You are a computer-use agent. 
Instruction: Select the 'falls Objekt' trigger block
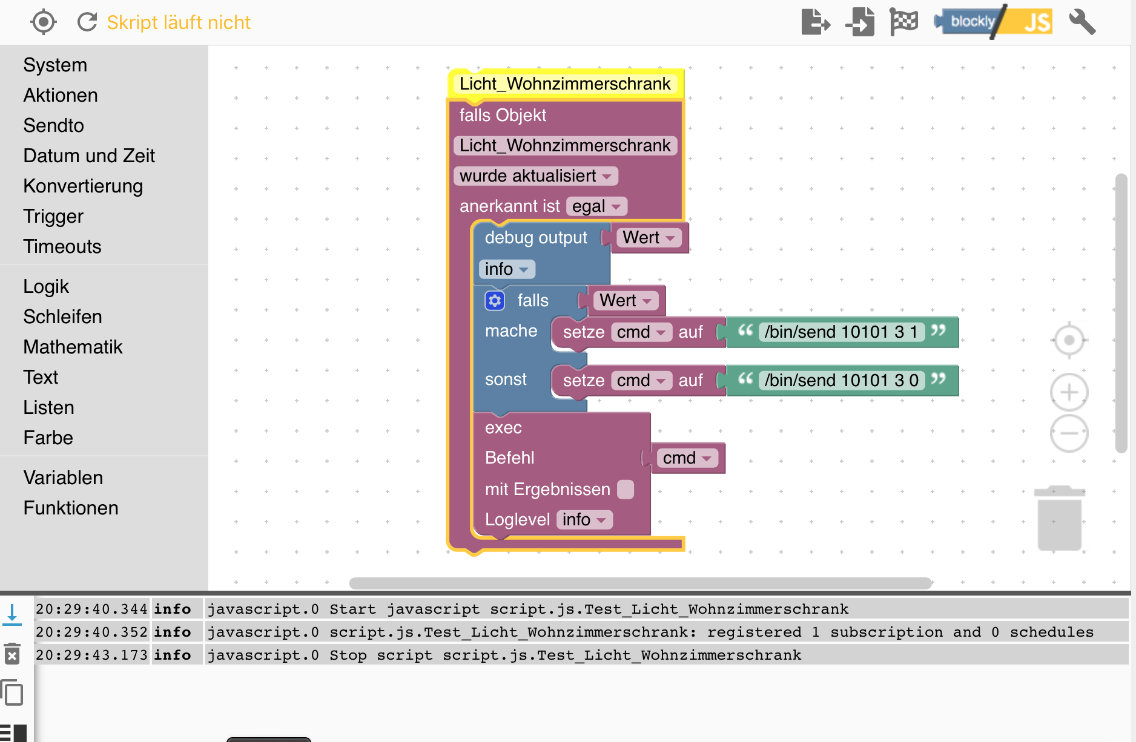pyautogui.click(x=503, y=116)
